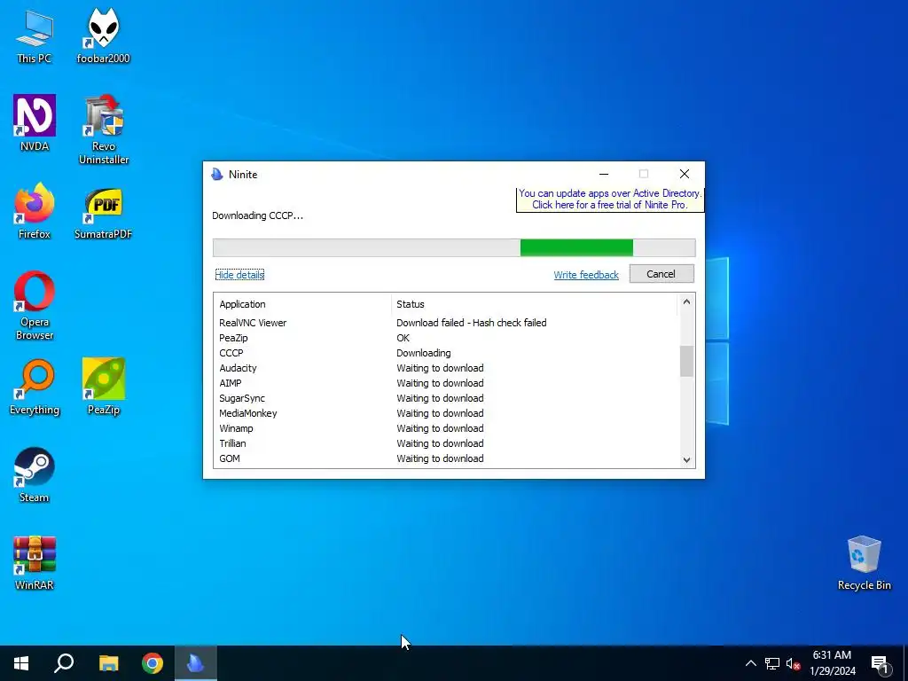Image resolution: width=908 pixels, height=681 pixels.
Task: Click the Steam desktop icon
Action: (35, 475)
